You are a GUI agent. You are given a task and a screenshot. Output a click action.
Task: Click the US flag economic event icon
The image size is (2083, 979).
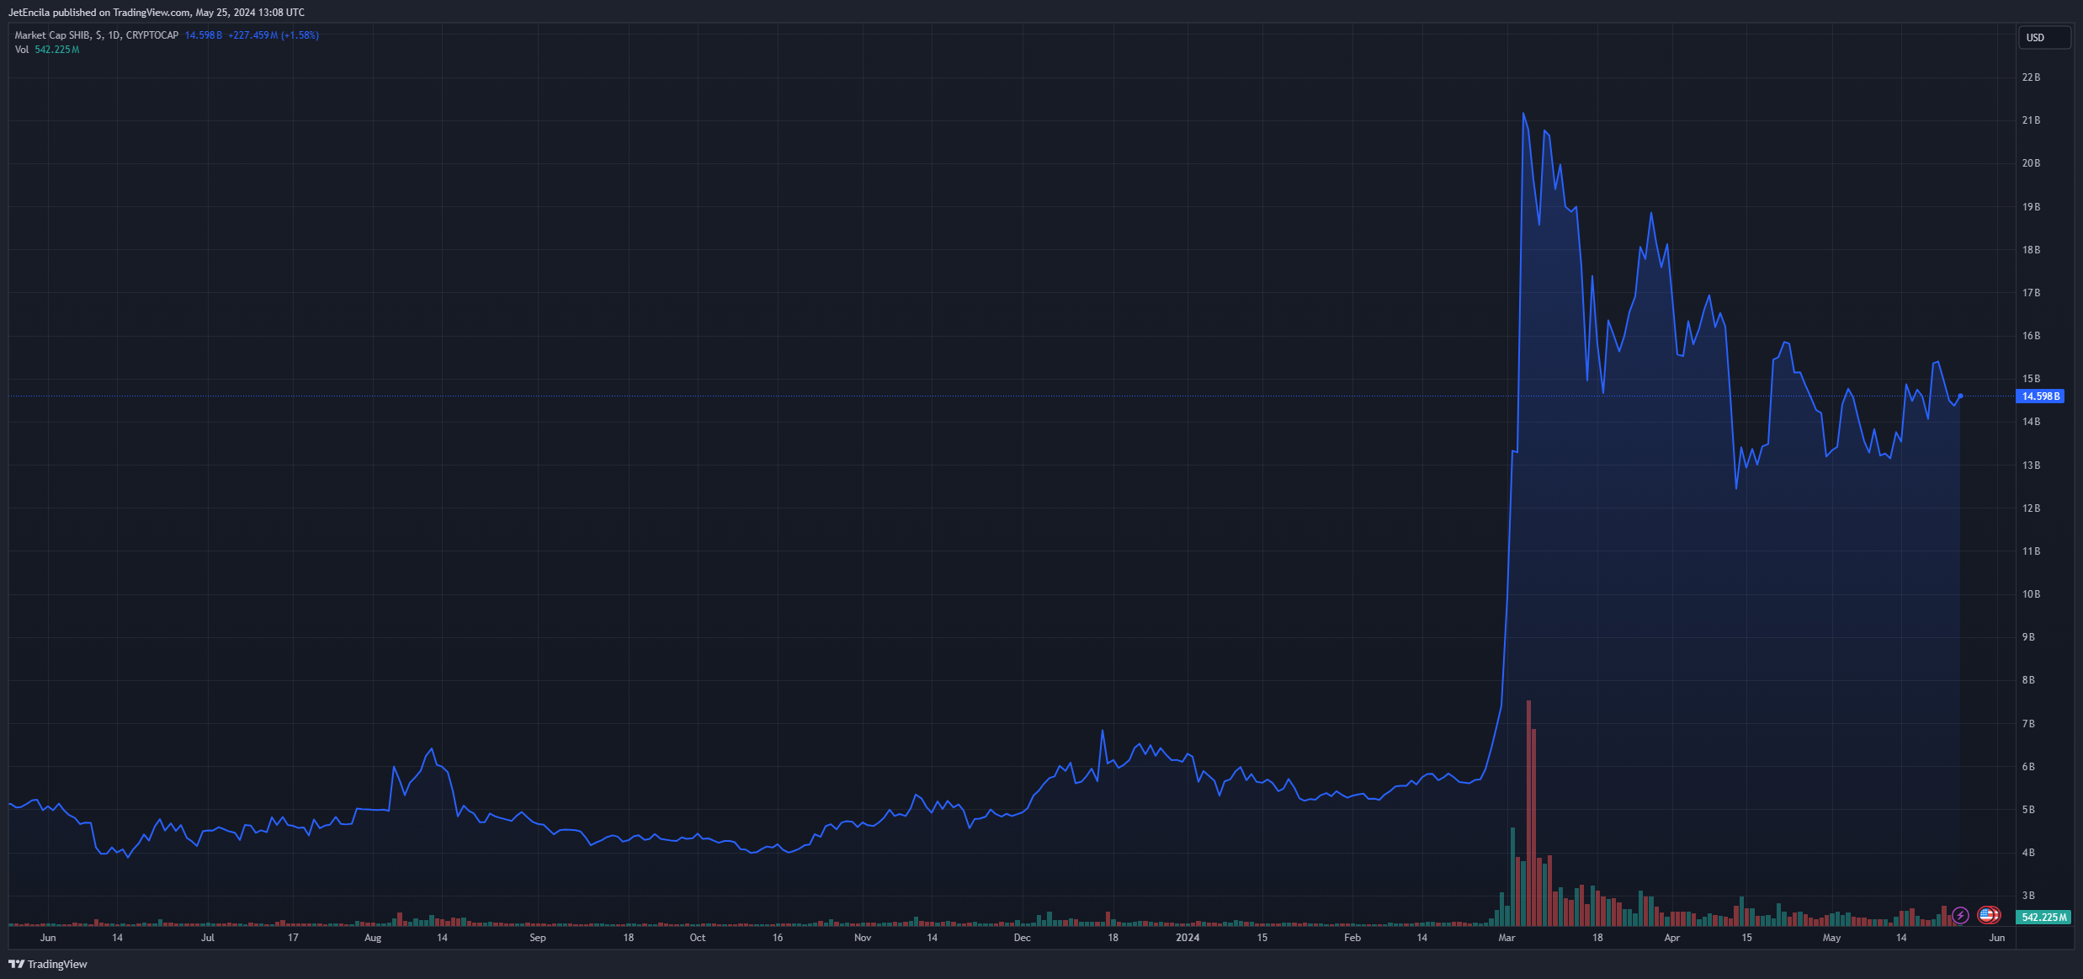click(x=1988, y=915)
